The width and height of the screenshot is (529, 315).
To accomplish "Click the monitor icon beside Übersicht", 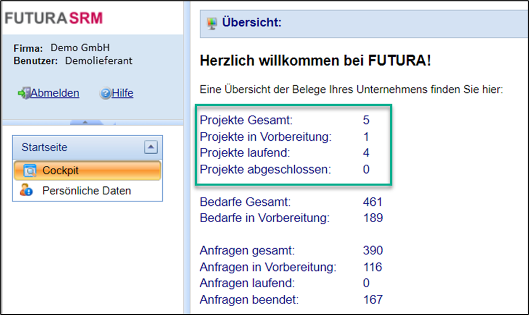I will click(211, 23).
